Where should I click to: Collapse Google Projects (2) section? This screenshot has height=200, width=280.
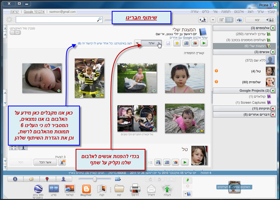tap(273, 91)
